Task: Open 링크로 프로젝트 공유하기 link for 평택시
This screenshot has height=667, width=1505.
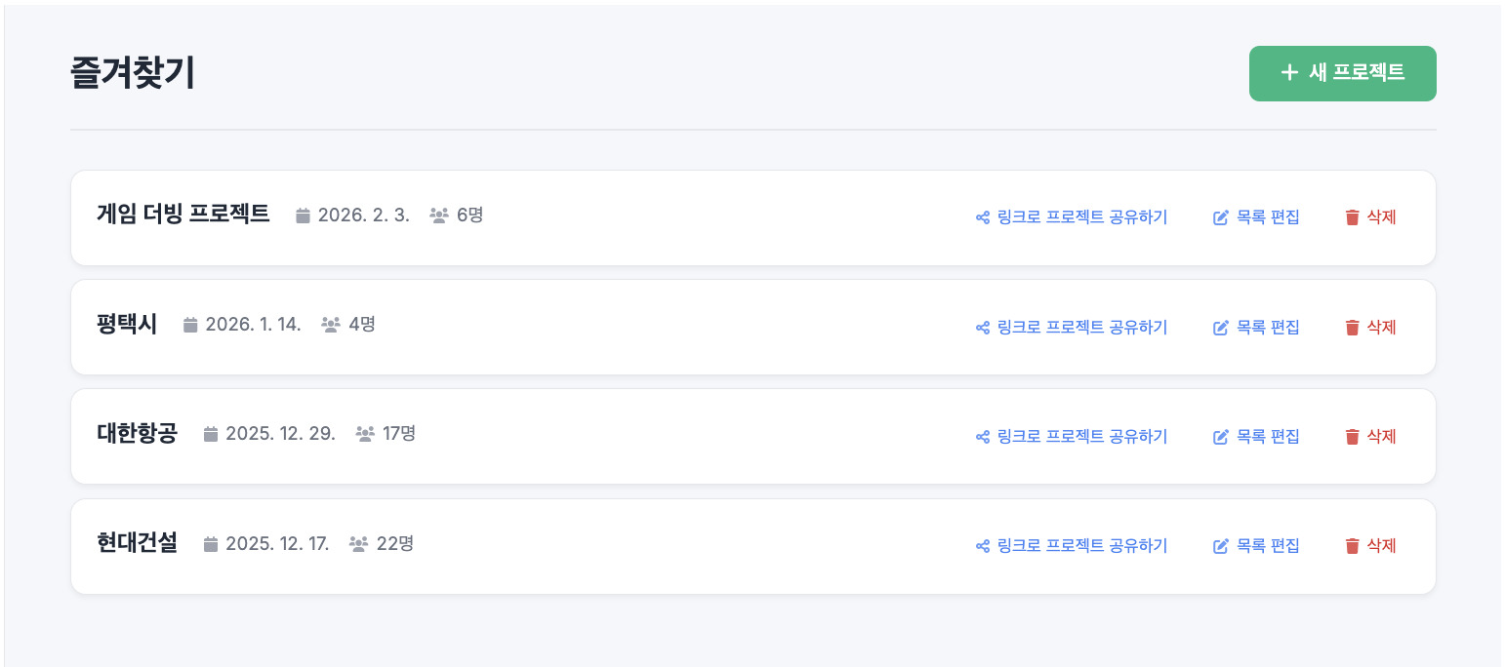Action: click(1081, 328)
